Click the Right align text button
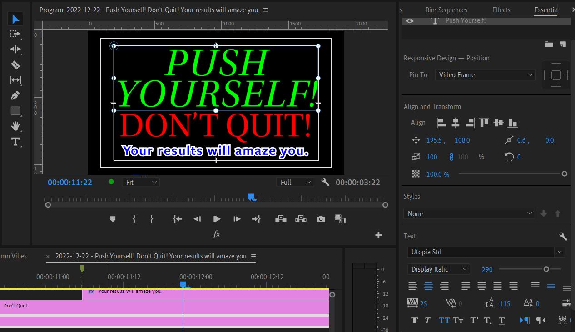Viewport: 575px width, 332px height. tap(444, 287)
